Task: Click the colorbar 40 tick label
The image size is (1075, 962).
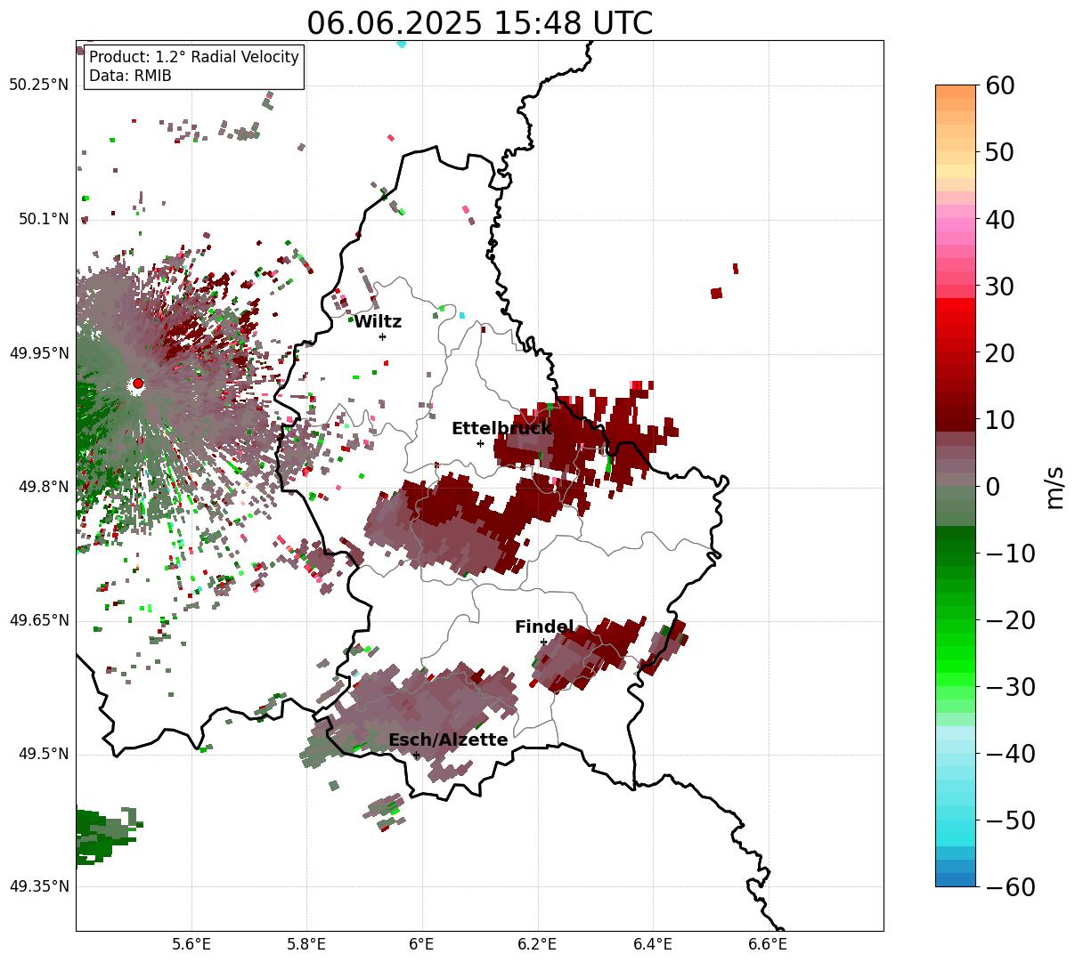Action: [x=998, y=219]
